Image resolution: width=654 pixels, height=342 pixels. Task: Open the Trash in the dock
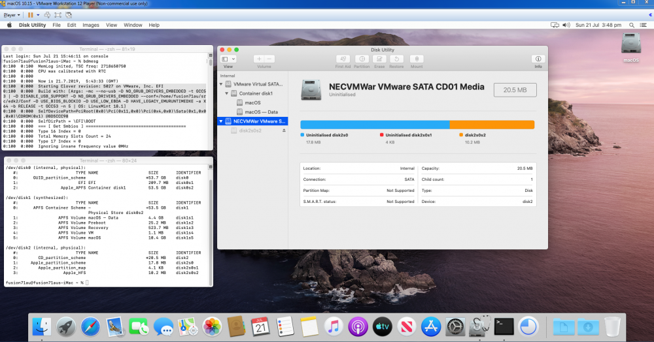pos(612,327)
